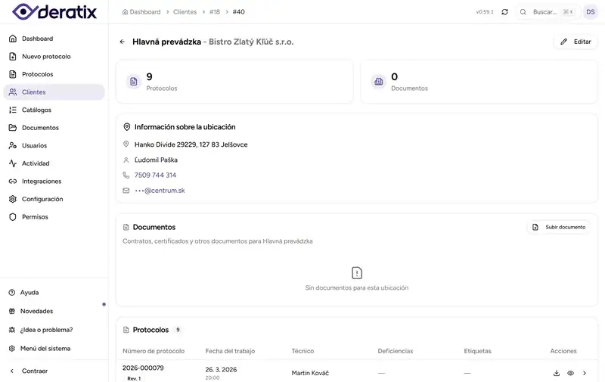Click the address Hanko Divide 29229
This screenshot has height=382, width=605.
click(x=191, y=144)
